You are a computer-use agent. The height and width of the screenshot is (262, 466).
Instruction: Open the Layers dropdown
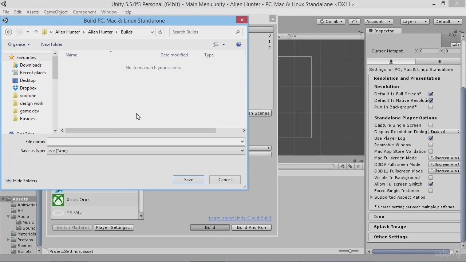coord(415,21)
